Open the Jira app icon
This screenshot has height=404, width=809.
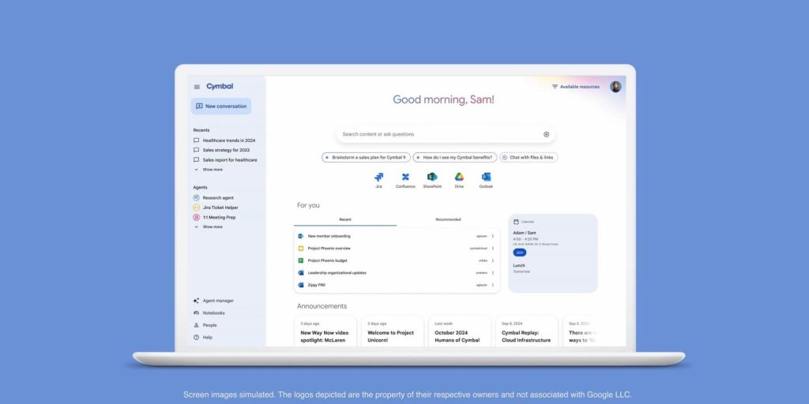coord(378,178)
